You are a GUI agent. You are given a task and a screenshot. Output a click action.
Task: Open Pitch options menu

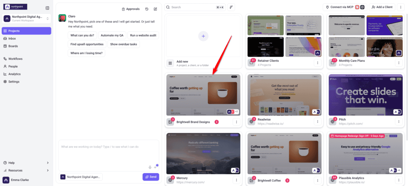click(x=399, y=122)
